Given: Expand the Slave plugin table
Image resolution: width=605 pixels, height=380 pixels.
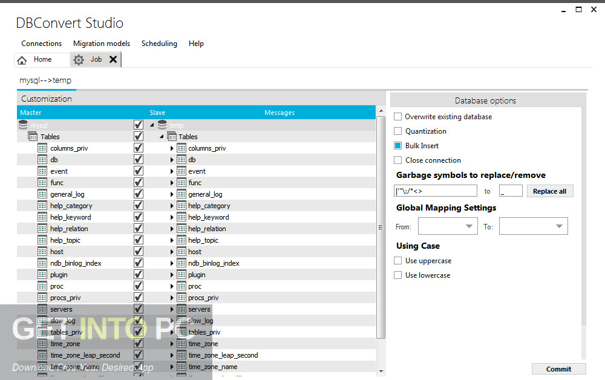Looking at the screenshot, I should pos(172,275).
